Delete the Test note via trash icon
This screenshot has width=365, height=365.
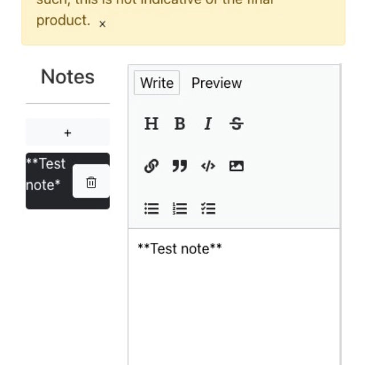tap(91, 182)
